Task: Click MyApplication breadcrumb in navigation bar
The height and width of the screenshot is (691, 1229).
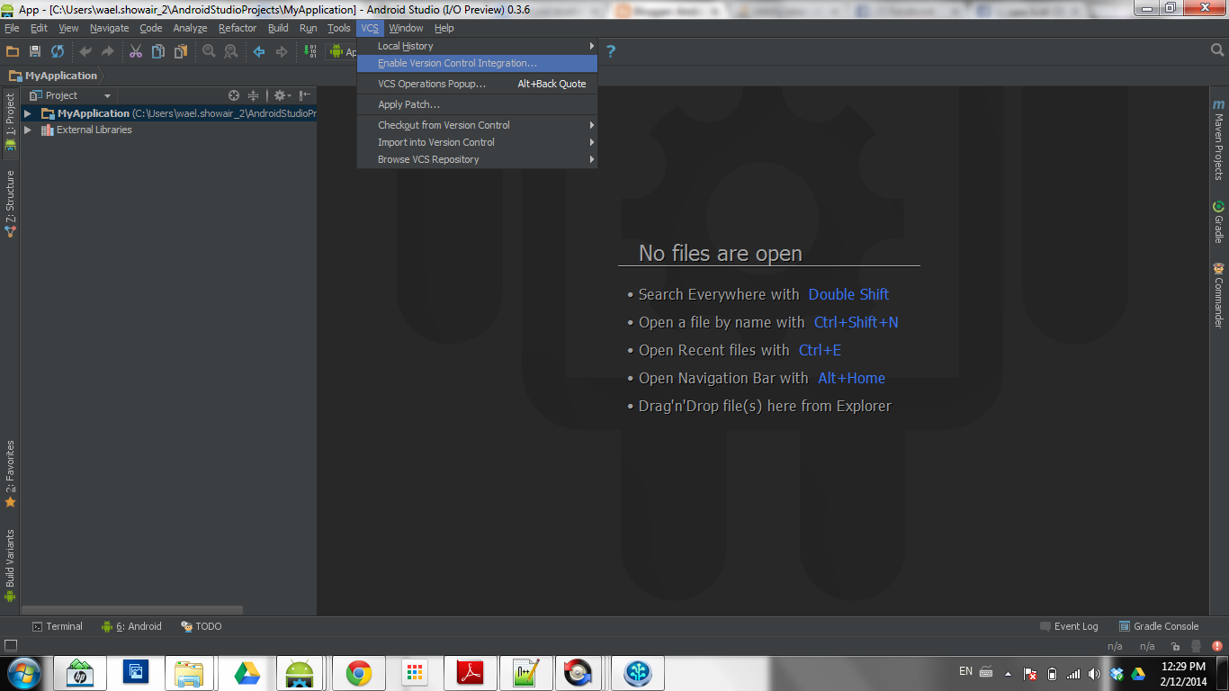Action: (x=53, y=76)
